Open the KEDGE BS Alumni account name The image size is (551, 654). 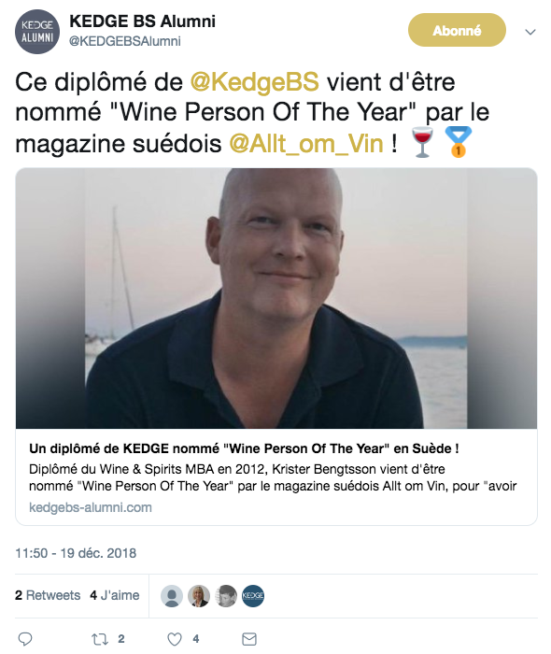pos(143,21)
